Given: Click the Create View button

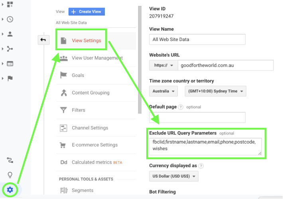Looking at the screenshot, I should click(x=86, y=12).
